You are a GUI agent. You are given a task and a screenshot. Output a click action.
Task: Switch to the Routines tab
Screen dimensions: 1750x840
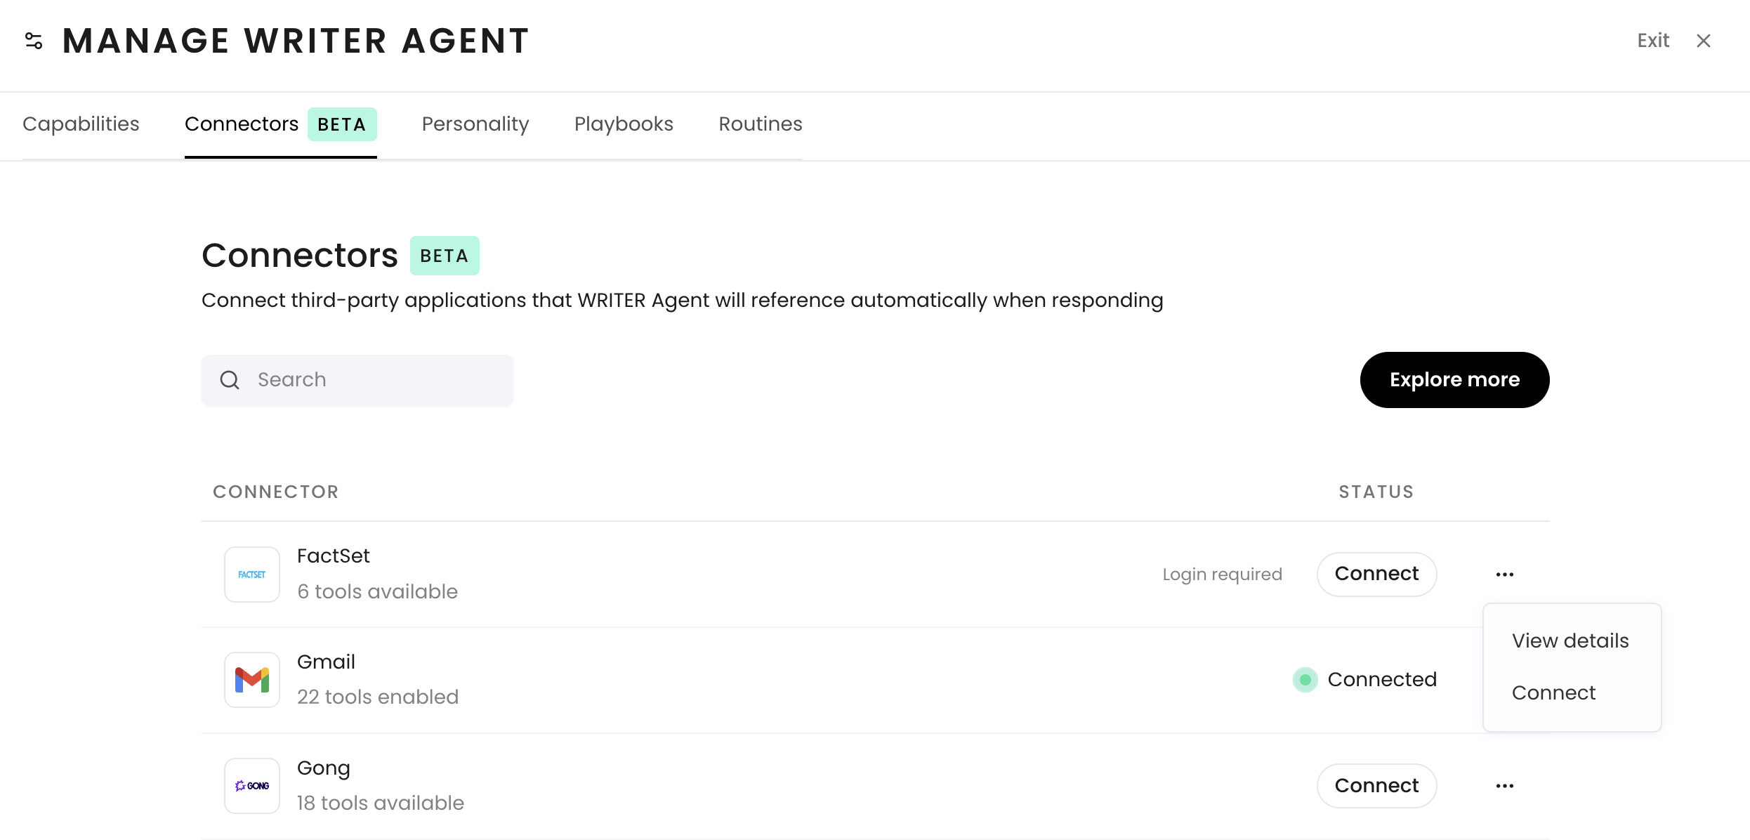[x=760, y=124]
